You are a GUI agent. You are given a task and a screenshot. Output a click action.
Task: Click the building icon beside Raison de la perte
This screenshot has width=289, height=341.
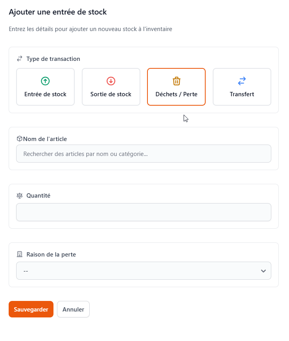click(20, 254)
